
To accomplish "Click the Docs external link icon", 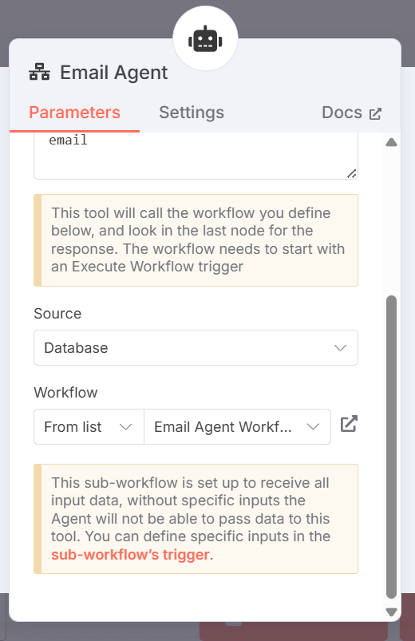I will tap(375, 113).
